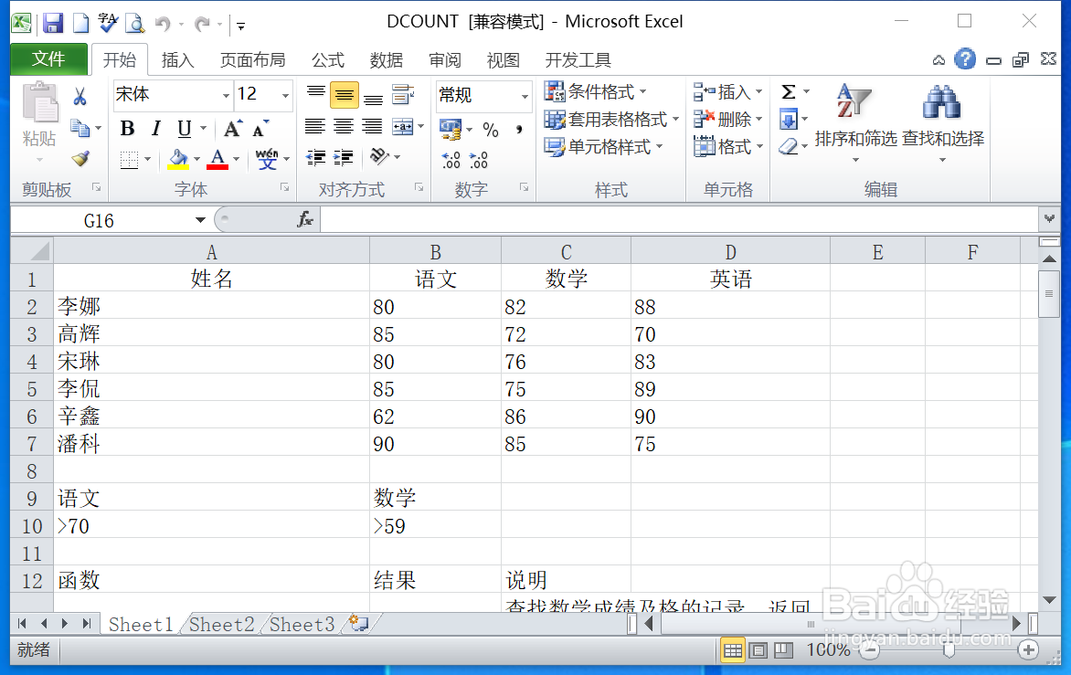Viewport: 1071px width, 675px height.
Task: Click the Clear eraser icon
Action: [x=789, y=146]
